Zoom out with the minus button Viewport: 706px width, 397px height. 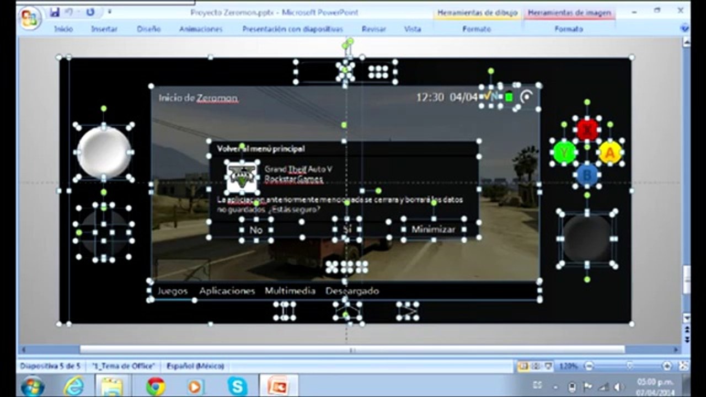pos(589,366)
